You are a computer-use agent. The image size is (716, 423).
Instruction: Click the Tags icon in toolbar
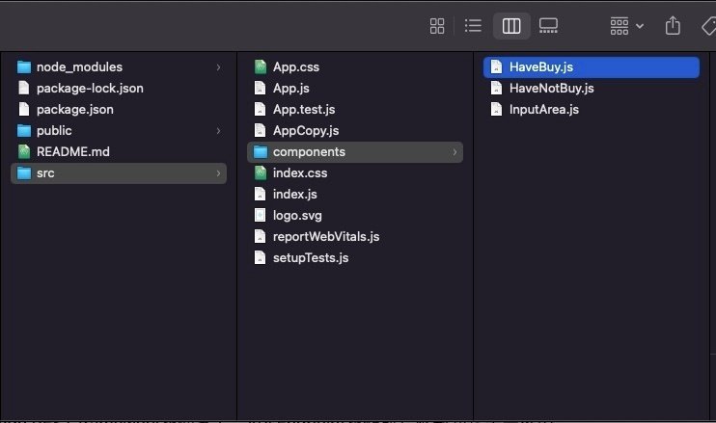pyautogui.click(x=708, y=26)
